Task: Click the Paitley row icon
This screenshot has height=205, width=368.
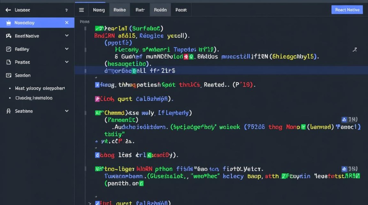Action: pos(8,49)
